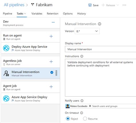Add a task to Agentless job
The height and width of the screenshot is (123, 136).
tap(51, 62)
